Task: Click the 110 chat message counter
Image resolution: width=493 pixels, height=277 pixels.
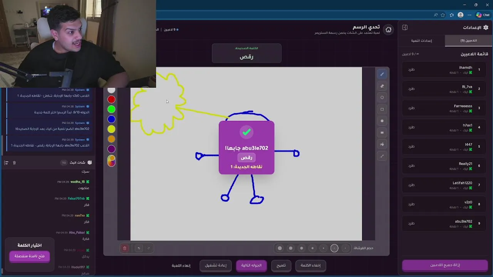Action: pos(64,163)
